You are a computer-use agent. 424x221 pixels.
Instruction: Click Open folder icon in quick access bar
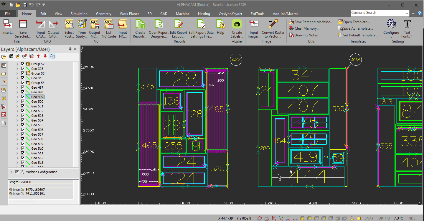pos(18,5)
